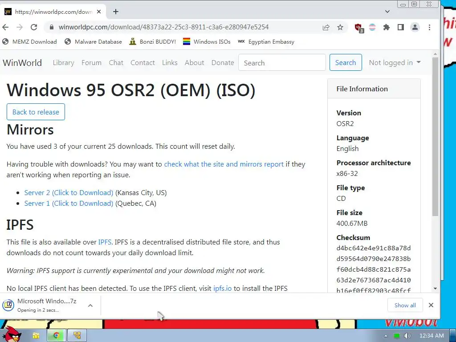
Task: Bookmark this page with the star icon
Action: [340, 27]
